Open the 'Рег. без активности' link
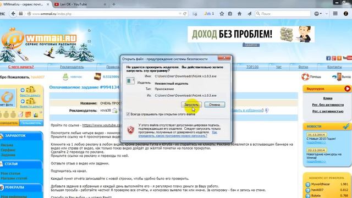 (x=328, y=105)
